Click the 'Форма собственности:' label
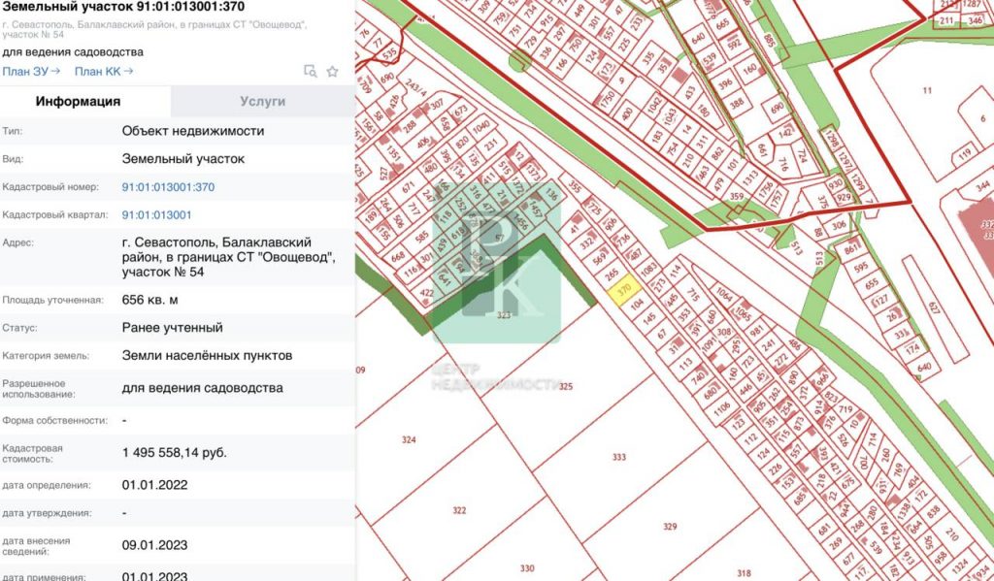 point(54,421)
